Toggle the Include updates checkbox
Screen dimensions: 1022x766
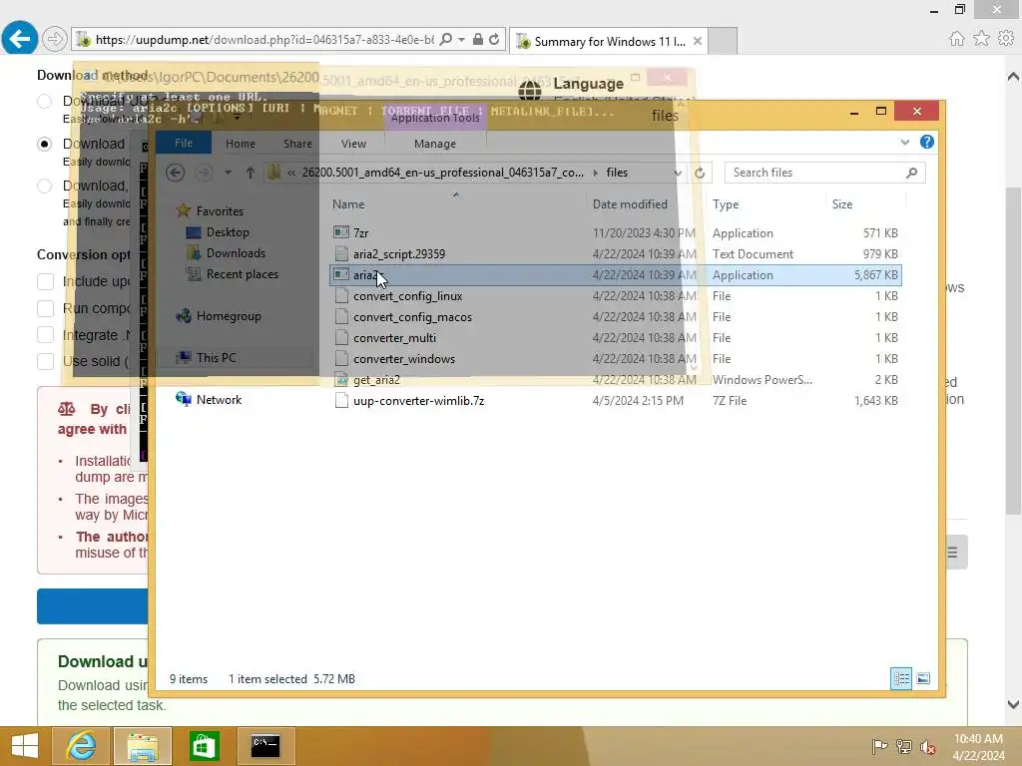point(45,281)
